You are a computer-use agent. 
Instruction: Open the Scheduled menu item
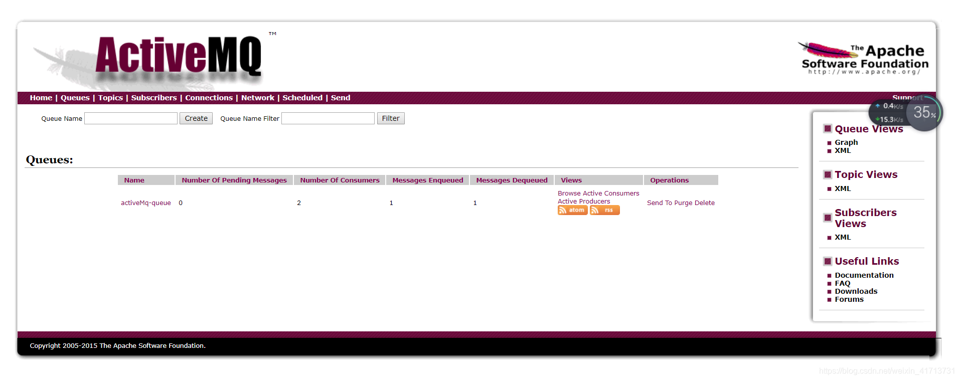(x=302, y=98)
